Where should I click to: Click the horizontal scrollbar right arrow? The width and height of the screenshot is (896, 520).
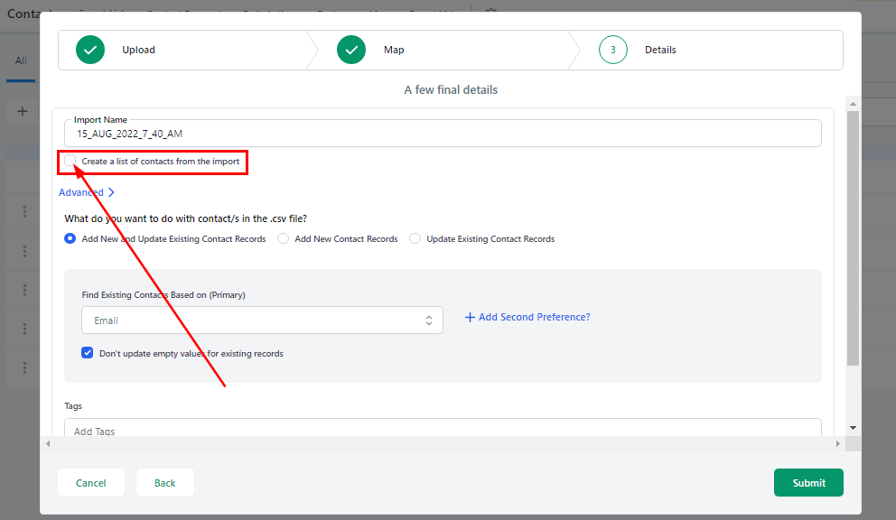pyautogui.click(x=838, y=443)
